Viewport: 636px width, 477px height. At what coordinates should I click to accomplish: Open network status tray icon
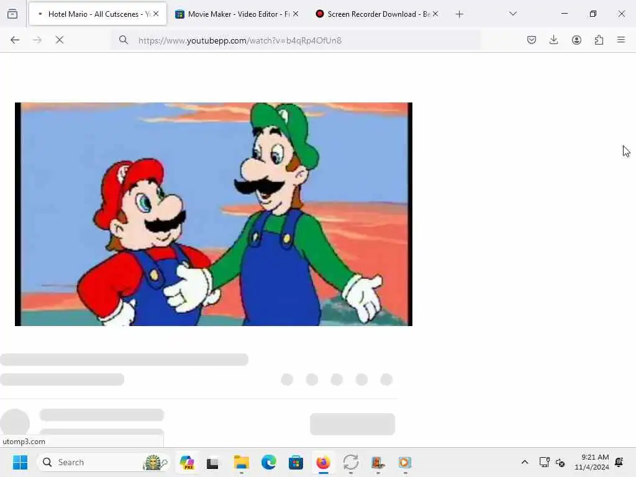544,462
